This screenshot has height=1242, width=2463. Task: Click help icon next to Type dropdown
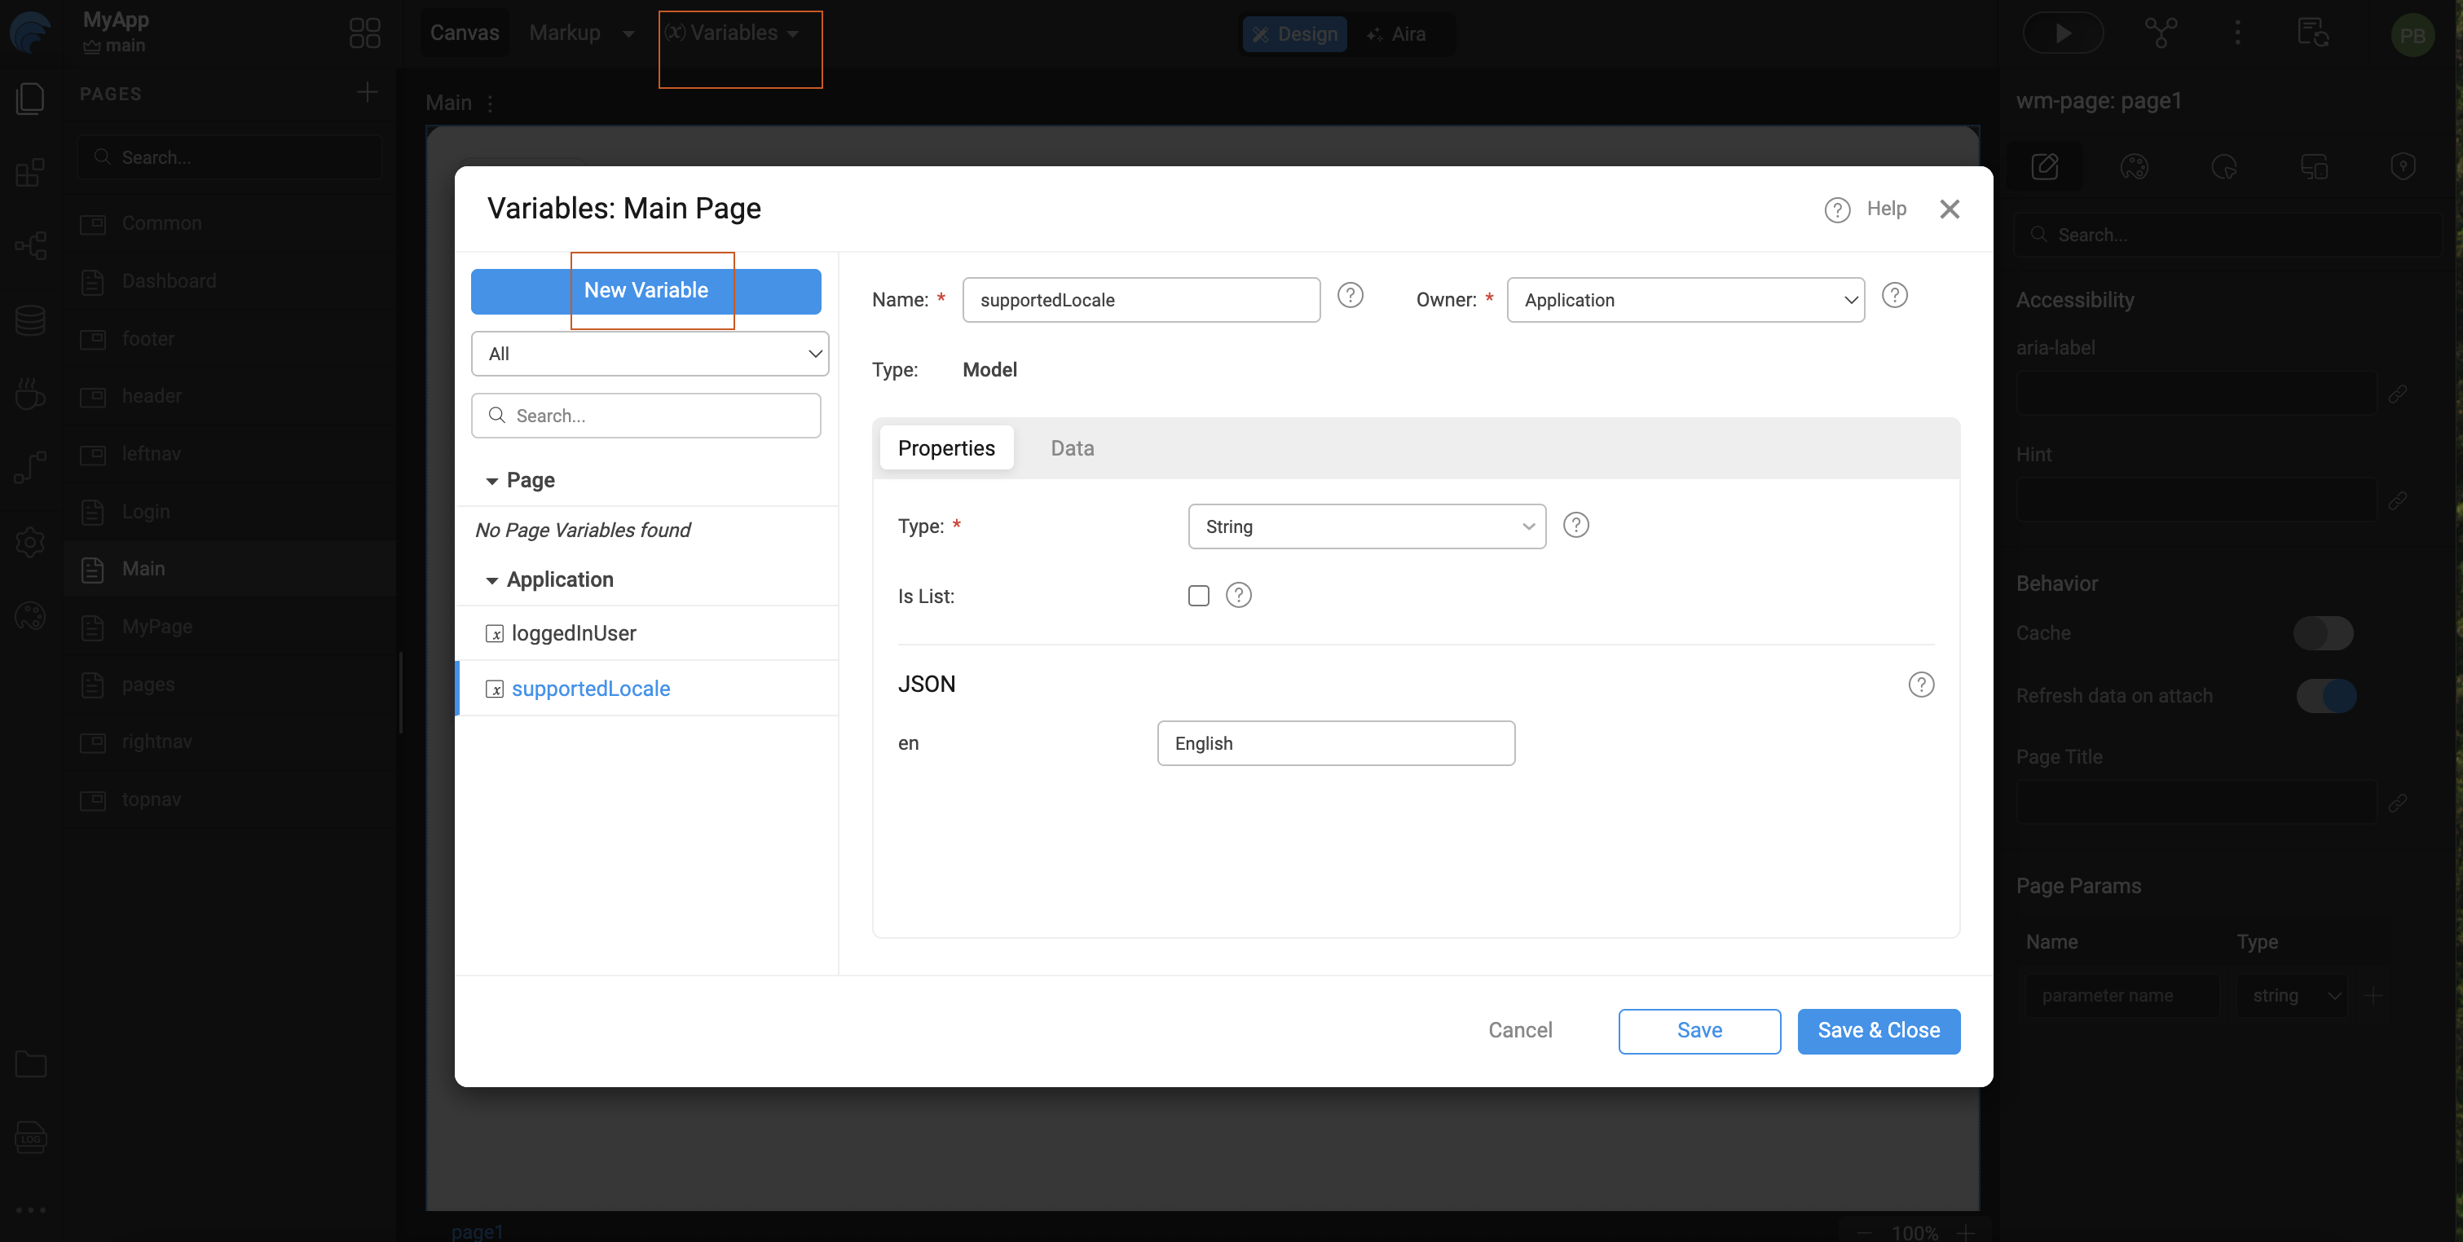coord(1575,525)
